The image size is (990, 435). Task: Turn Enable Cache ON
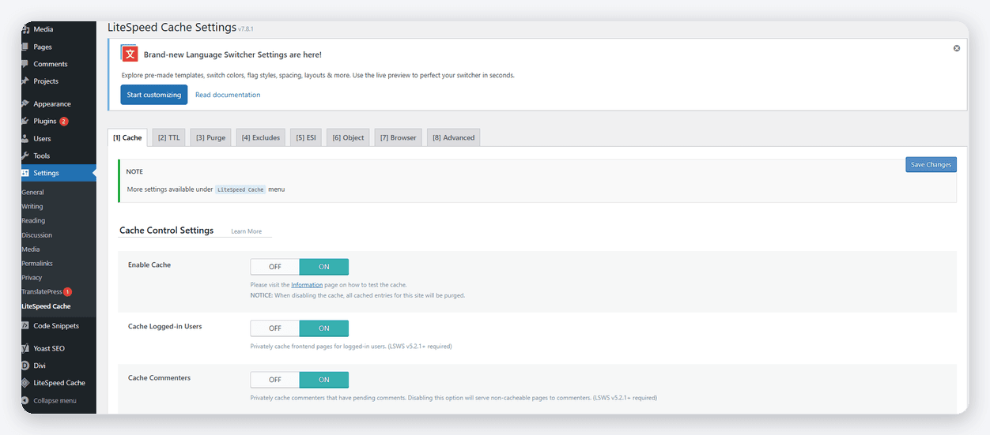coord(324,267)
